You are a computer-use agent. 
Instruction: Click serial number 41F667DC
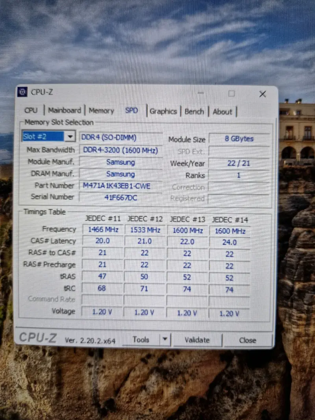(121, 198)
